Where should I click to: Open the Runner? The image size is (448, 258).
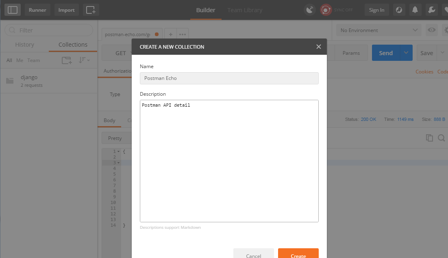pos(37,10)
